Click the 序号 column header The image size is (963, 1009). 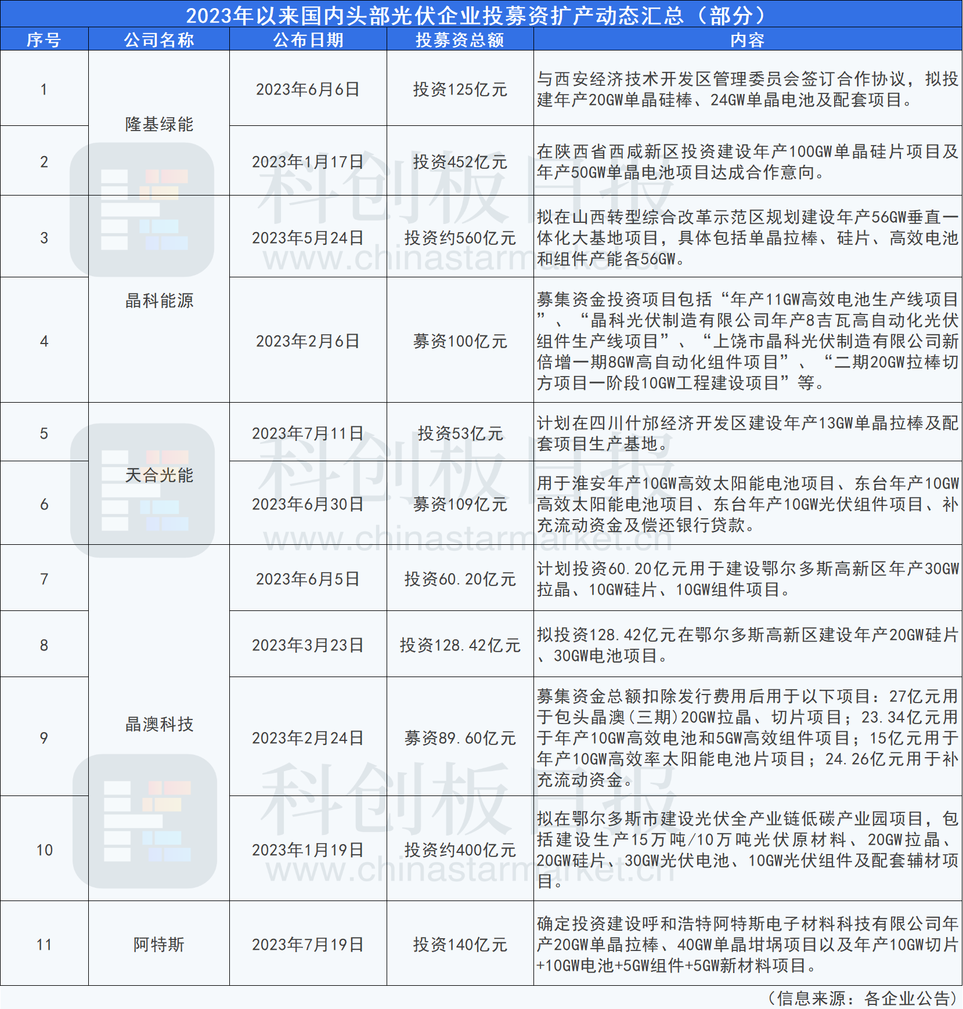click(44, 39)
